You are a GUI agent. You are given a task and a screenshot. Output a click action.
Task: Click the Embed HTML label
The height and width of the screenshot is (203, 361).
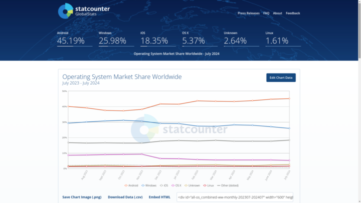point(159,197)
